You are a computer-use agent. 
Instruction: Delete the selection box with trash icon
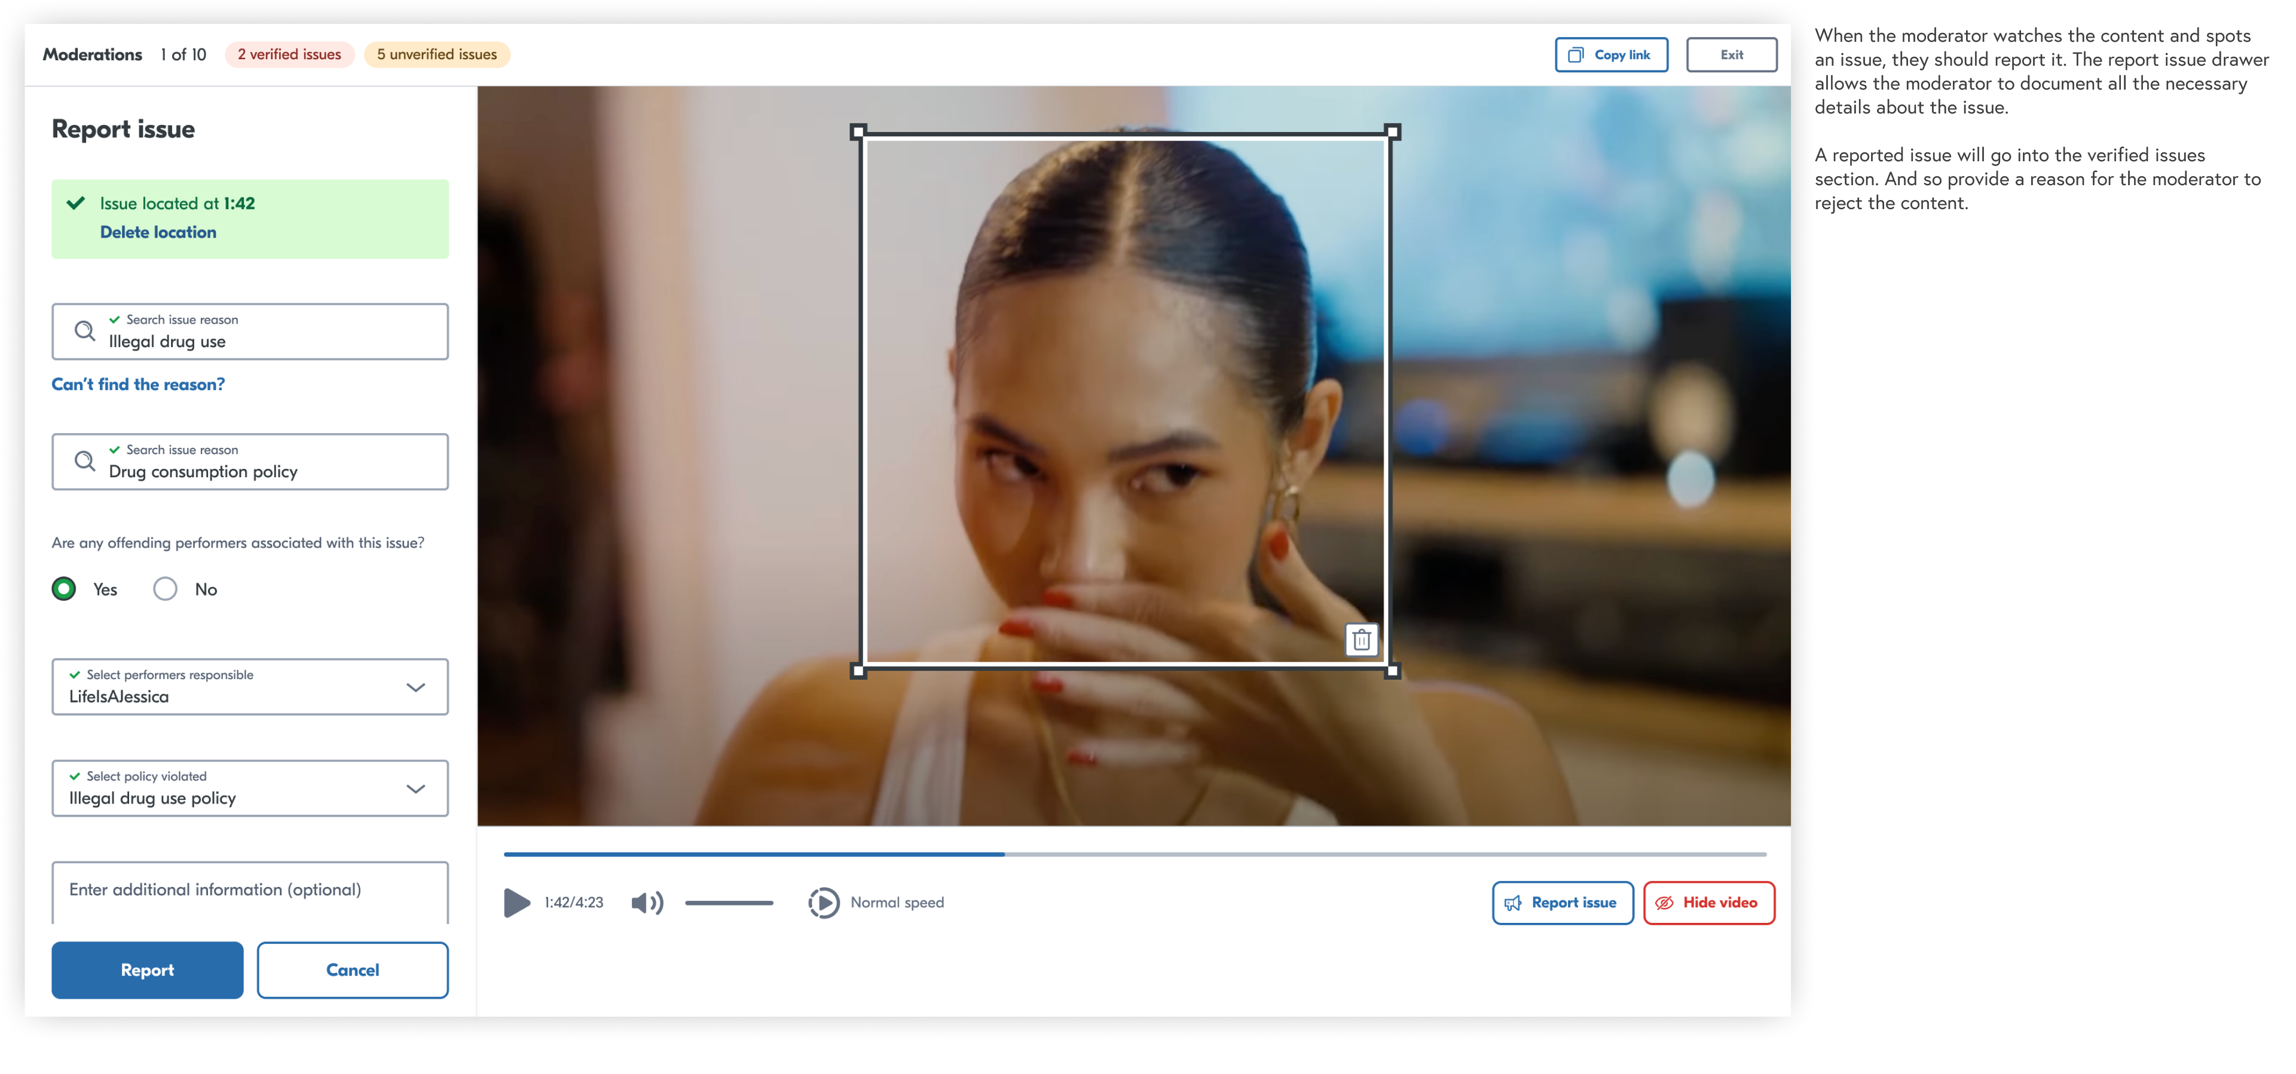click(x=1361, y=639)
